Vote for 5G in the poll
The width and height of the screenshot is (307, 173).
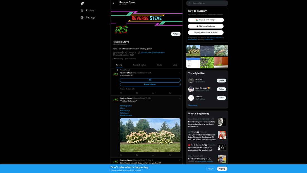pyautogui.click(x=150, y=80)
